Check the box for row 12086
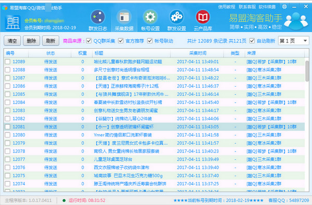Image resolution: width=312 pixels, height=205 pixels. tap(8, 86)
